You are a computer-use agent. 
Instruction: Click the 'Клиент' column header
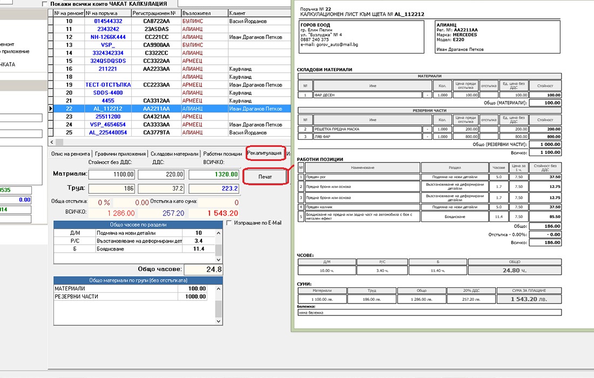[259, 13]
